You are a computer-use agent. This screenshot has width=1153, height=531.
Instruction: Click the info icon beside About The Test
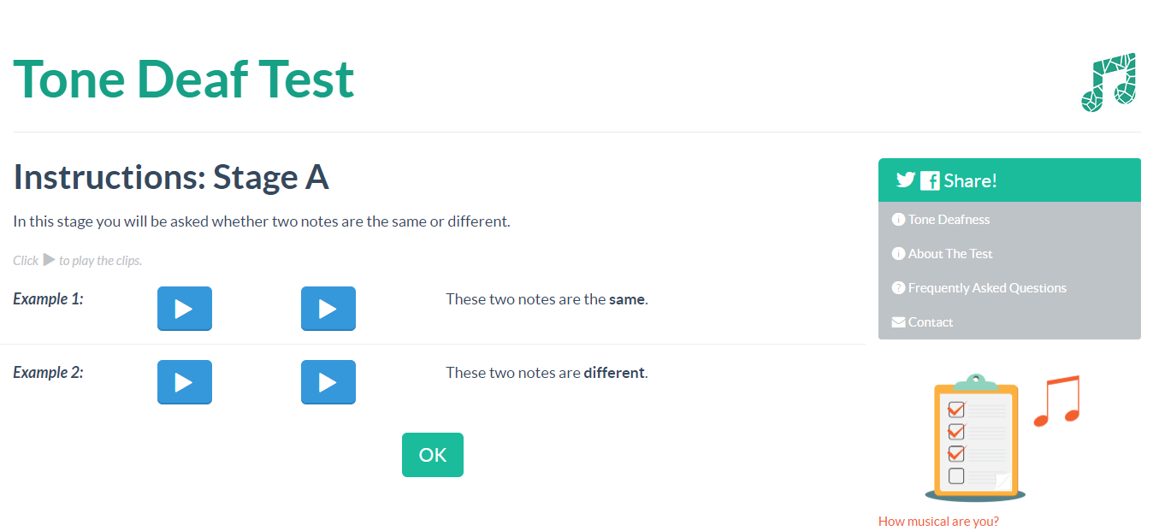(x=899, y=253)
